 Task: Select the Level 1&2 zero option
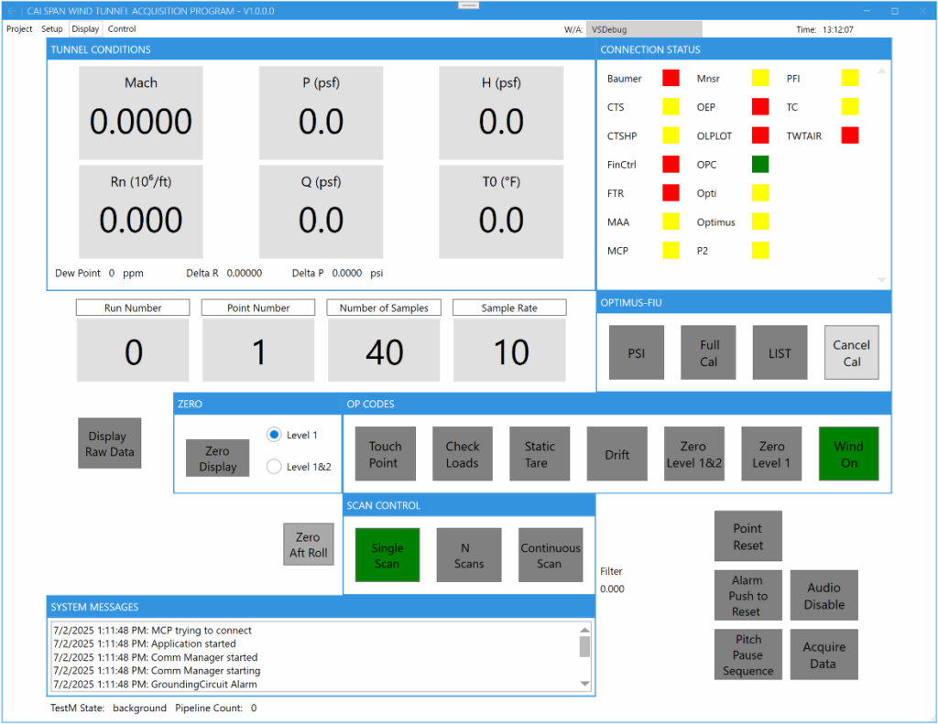tap(274, 467)
